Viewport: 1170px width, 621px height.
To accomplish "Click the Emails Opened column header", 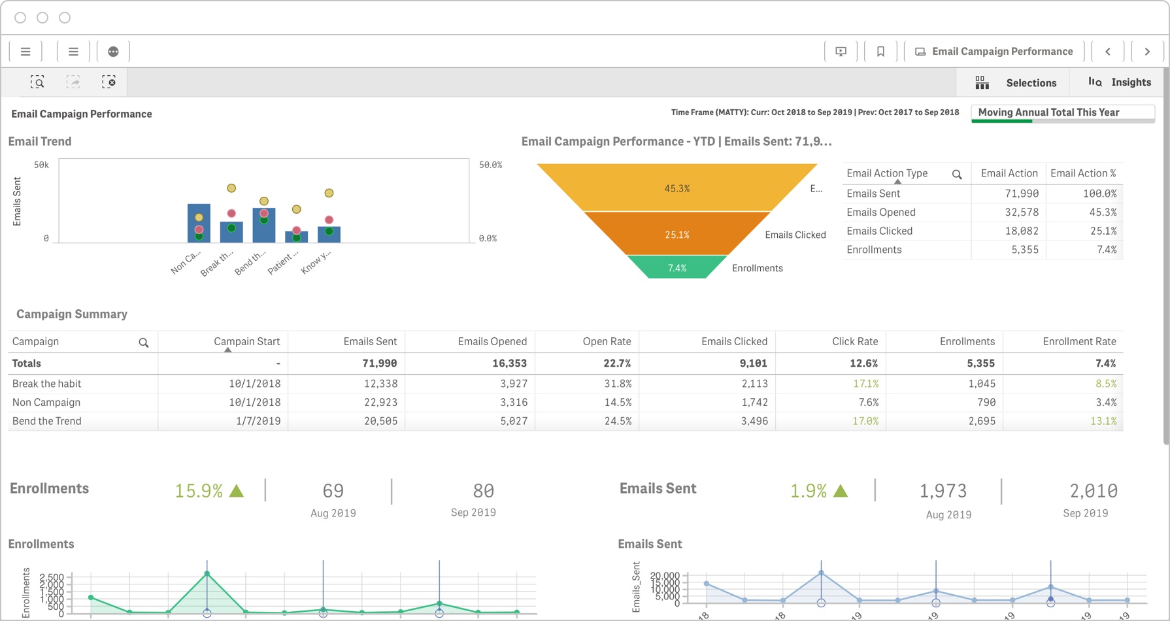I will (x=492, y=341).
